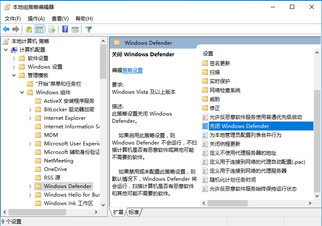Click the 本地计算机 策略 scroll icon in tree

pyautogui.click(x=6, y=41)
